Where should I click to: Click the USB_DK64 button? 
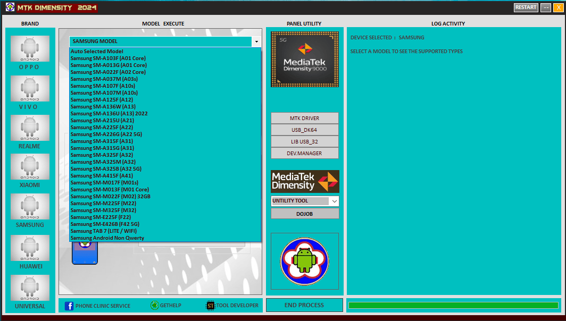click(305, 130)
